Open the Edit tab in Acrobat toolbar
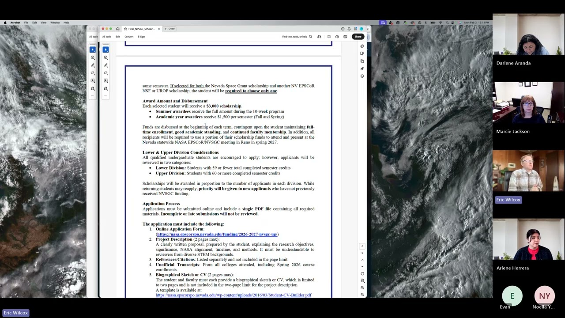This screenshot has width=565, height=318. 118,37
